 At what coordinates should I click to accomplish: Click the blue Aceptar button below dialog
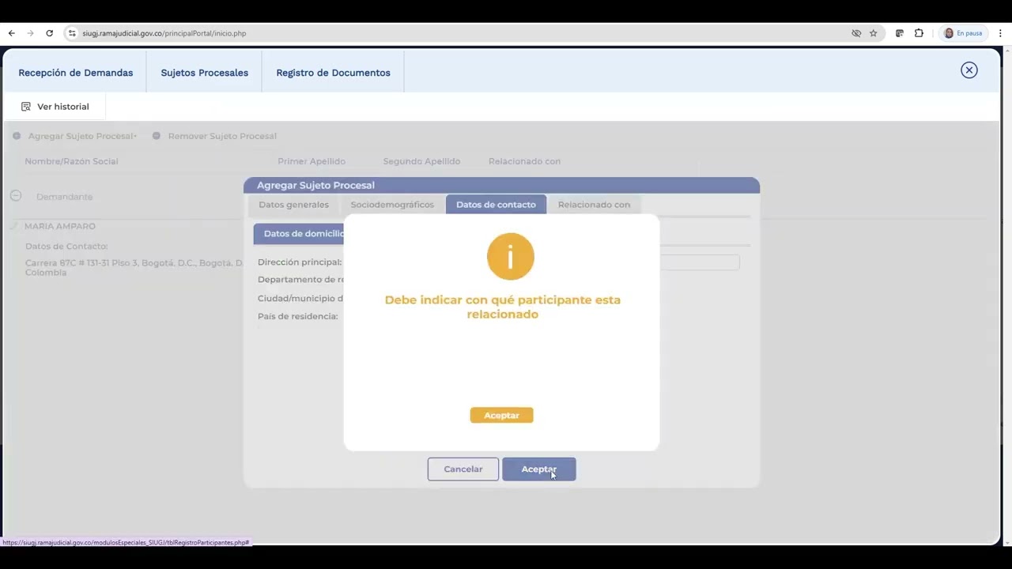538,469
